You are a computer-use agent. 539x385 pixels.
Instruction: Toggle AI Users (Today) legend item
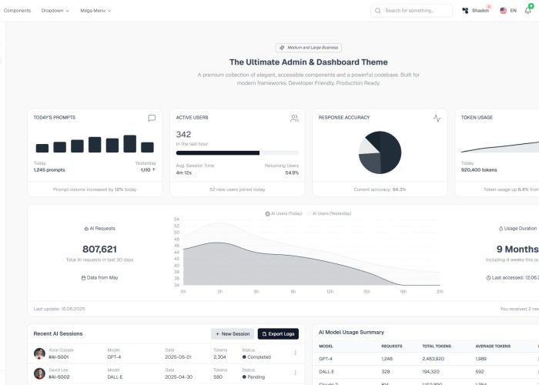(x=283, y=213)
